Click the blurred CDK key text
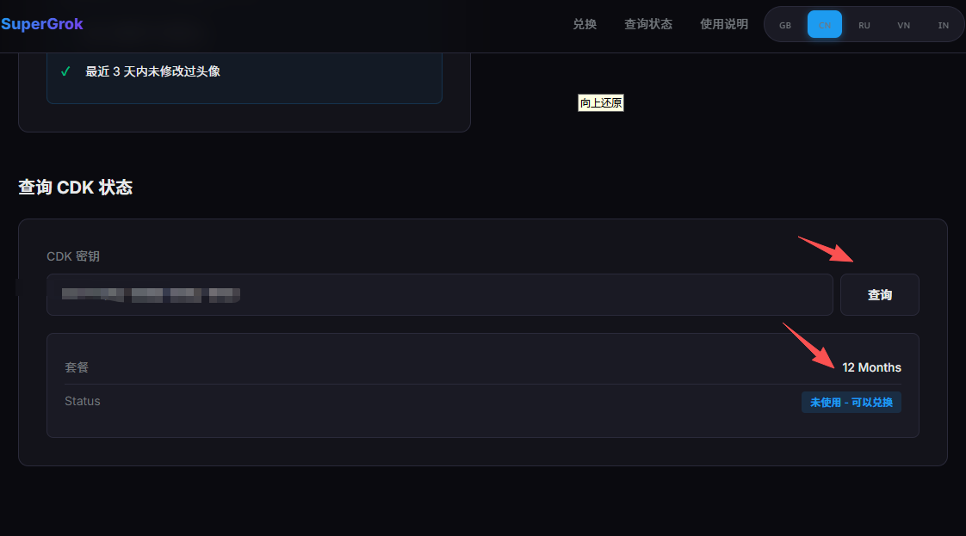The width and height of the screenshot is (966, 536). coord(151,295)
